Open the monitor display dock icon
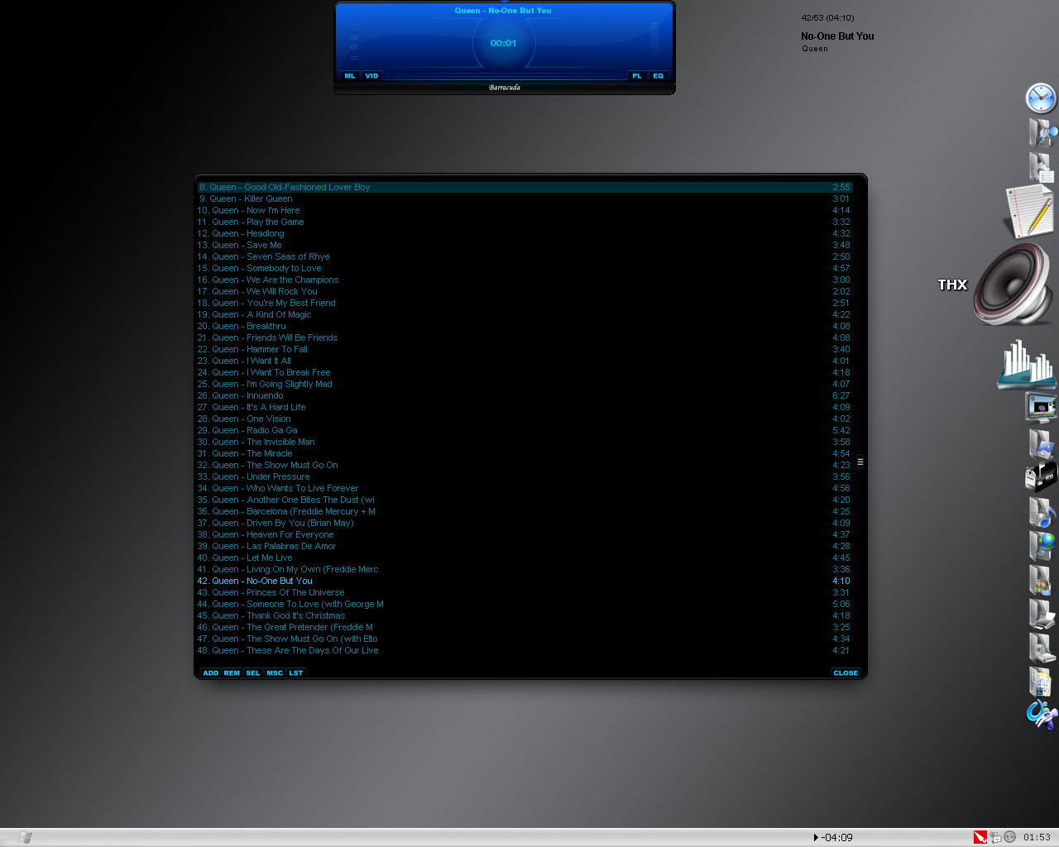 click(x=1042, y=409)
